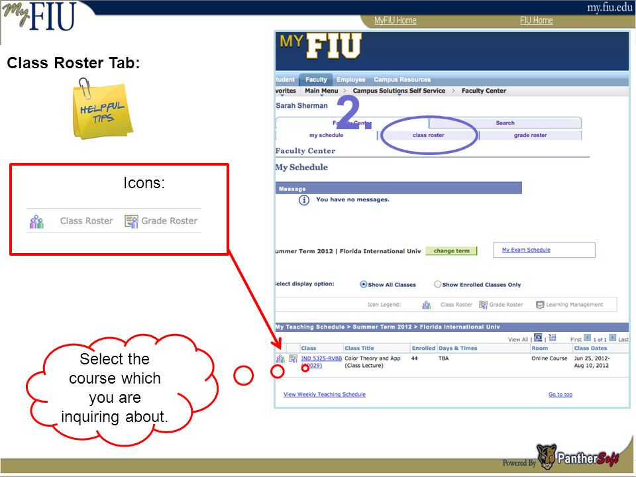This screenshot has height=477, width=636.
Task: Sort by Room column header
Action: (539, 348)
